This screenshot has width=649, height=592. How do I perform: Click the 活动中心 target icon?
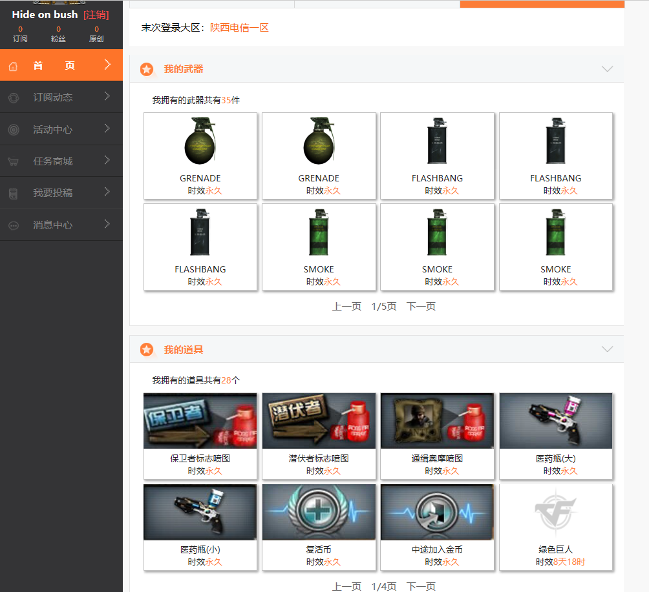coord(14,130)
